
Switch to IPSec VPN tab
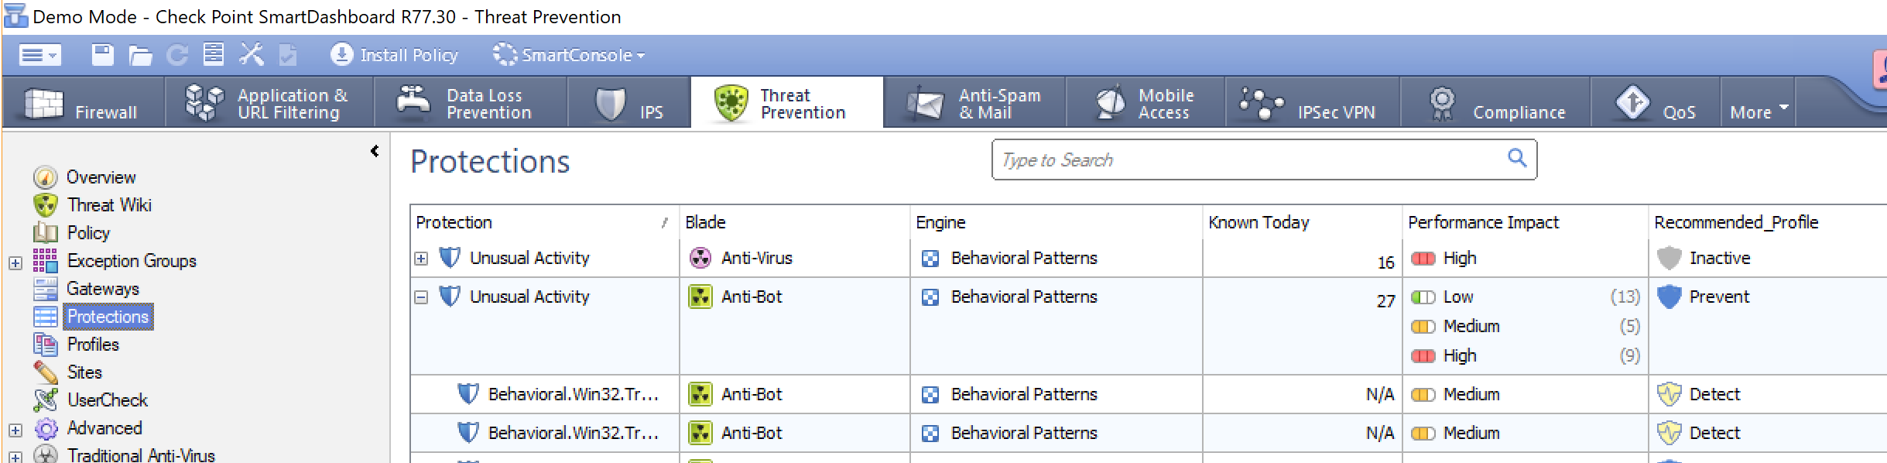tap(1313, 102)
